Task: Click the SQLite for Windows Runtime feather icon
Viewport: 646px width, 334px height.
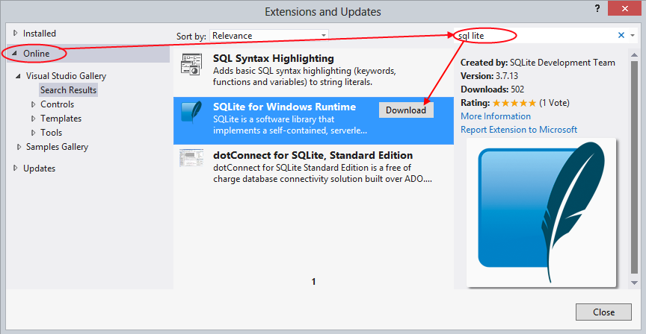Action: coord(191,112)
